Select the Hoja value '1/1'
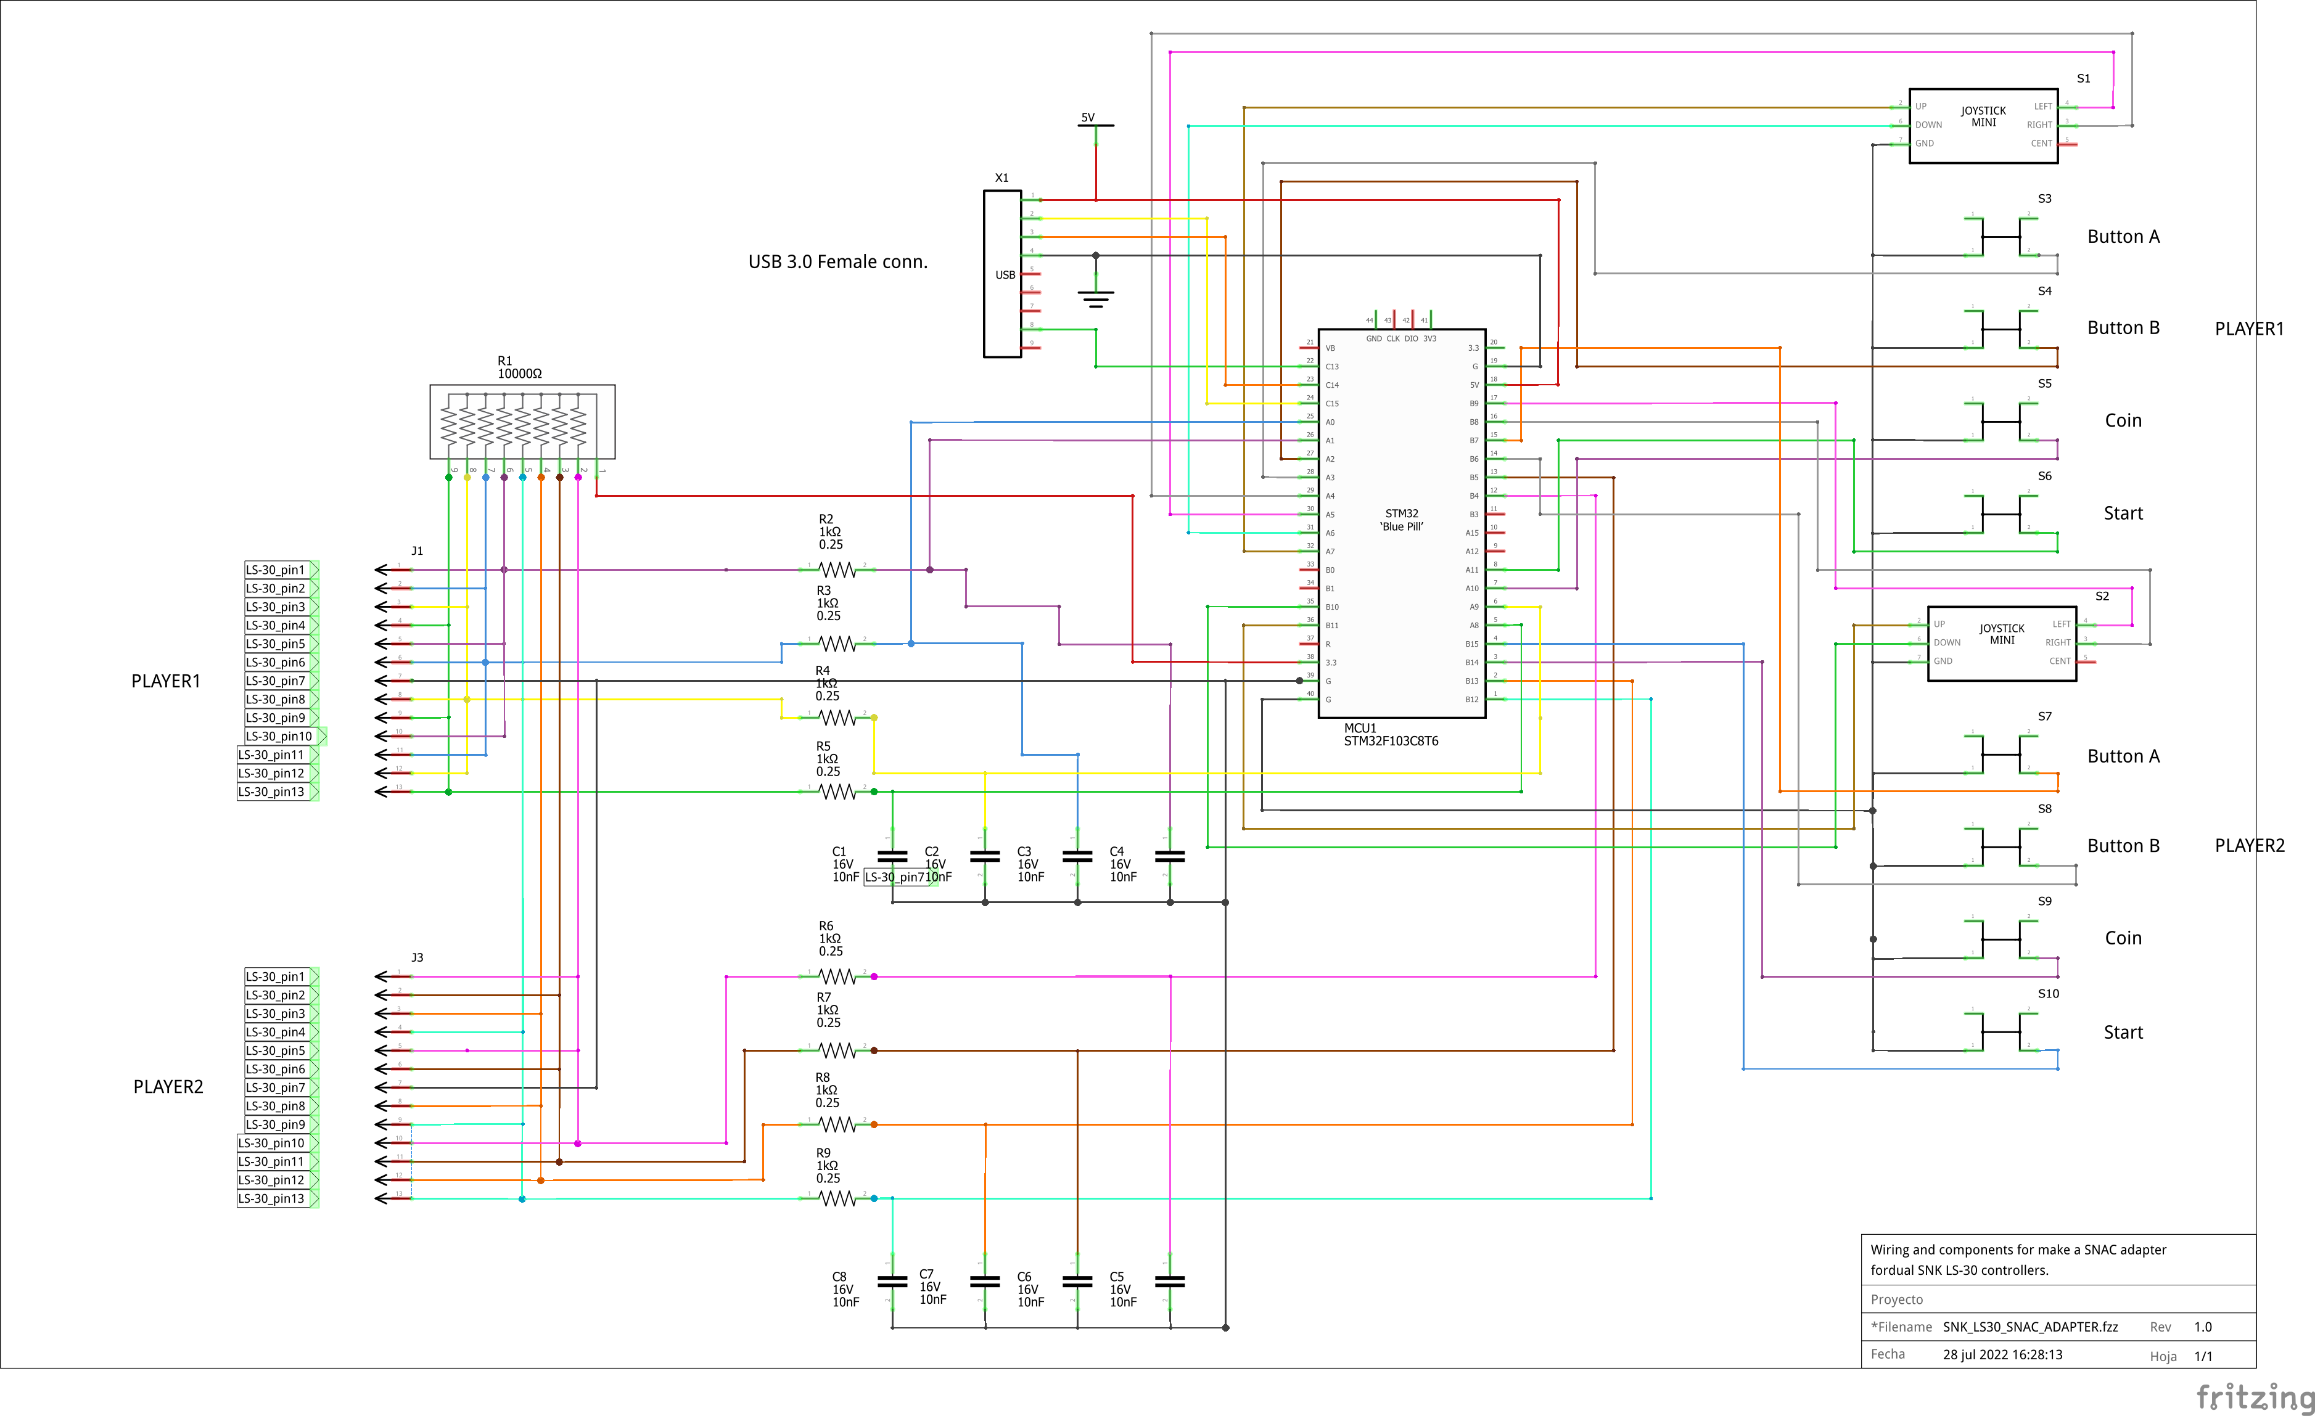 [x=2203, y=1356]
